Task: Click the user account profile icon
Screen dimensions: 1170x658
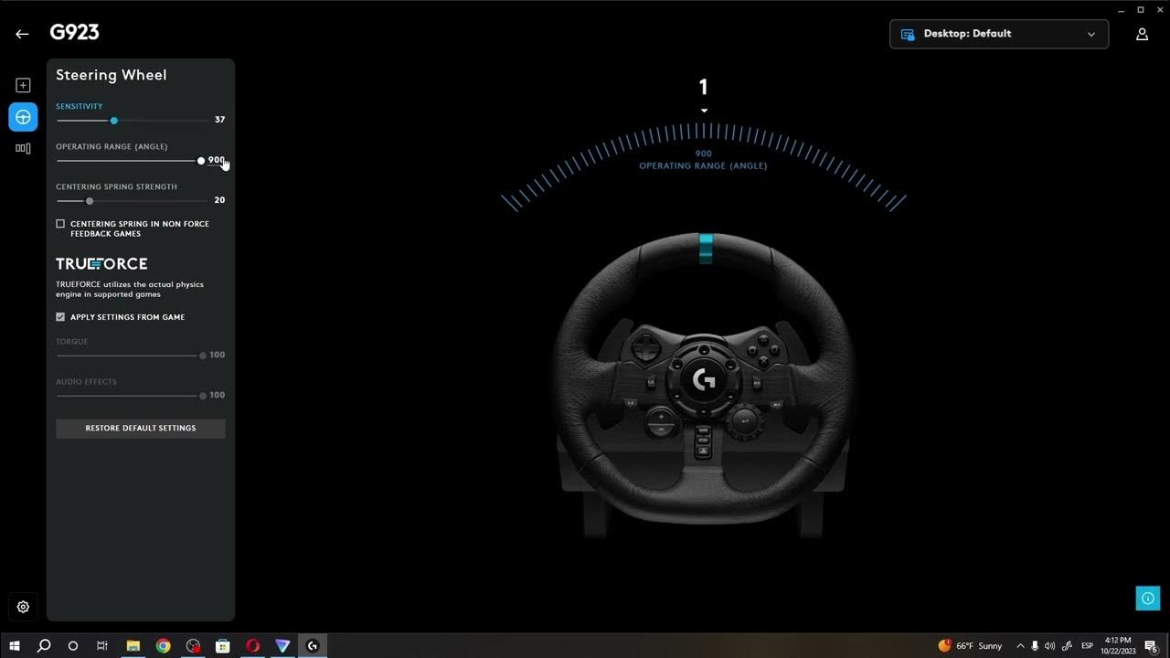Action: [x=1142, y=34]
